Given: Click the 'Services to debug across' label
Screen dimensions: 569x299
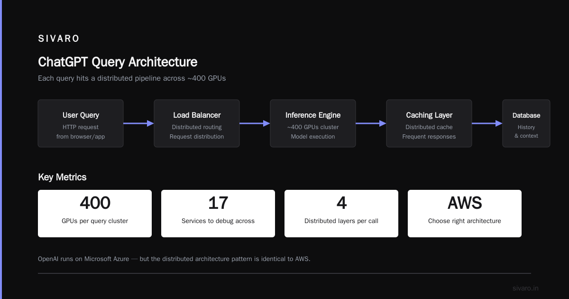Looking at the screenshot, I should pos(218,221).
